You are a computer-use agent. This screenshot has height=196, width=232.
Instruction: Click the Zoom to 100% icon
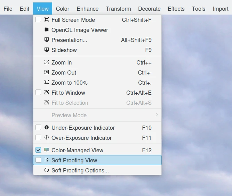47,83
